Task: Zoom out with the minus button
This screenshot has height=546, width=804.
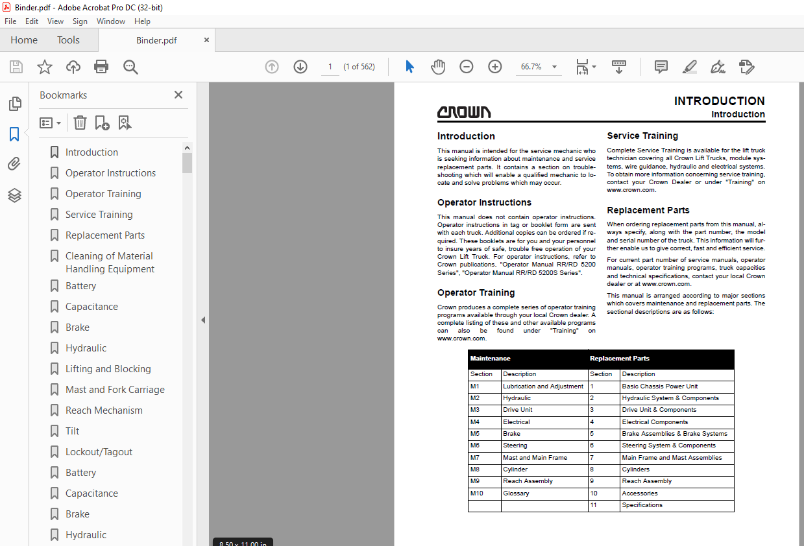Action: coord(467,67)
